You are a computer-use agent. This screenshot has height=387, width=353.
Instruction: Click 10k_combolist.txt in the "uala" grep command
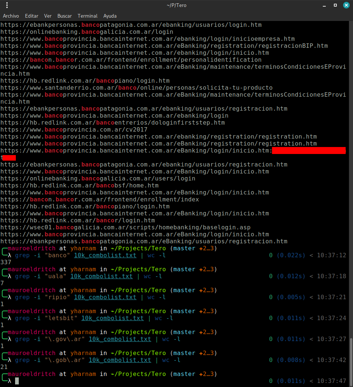[101, 276]
